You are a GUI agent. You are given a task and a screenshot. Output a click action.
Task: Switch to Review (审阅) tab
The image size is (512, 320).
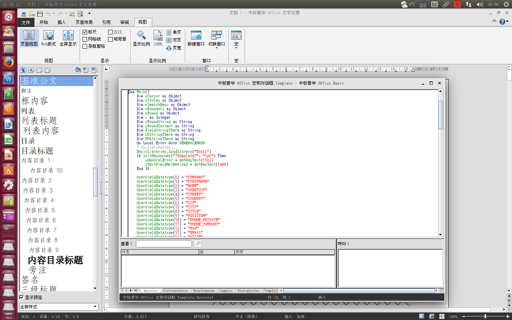[x=125, y=22]
